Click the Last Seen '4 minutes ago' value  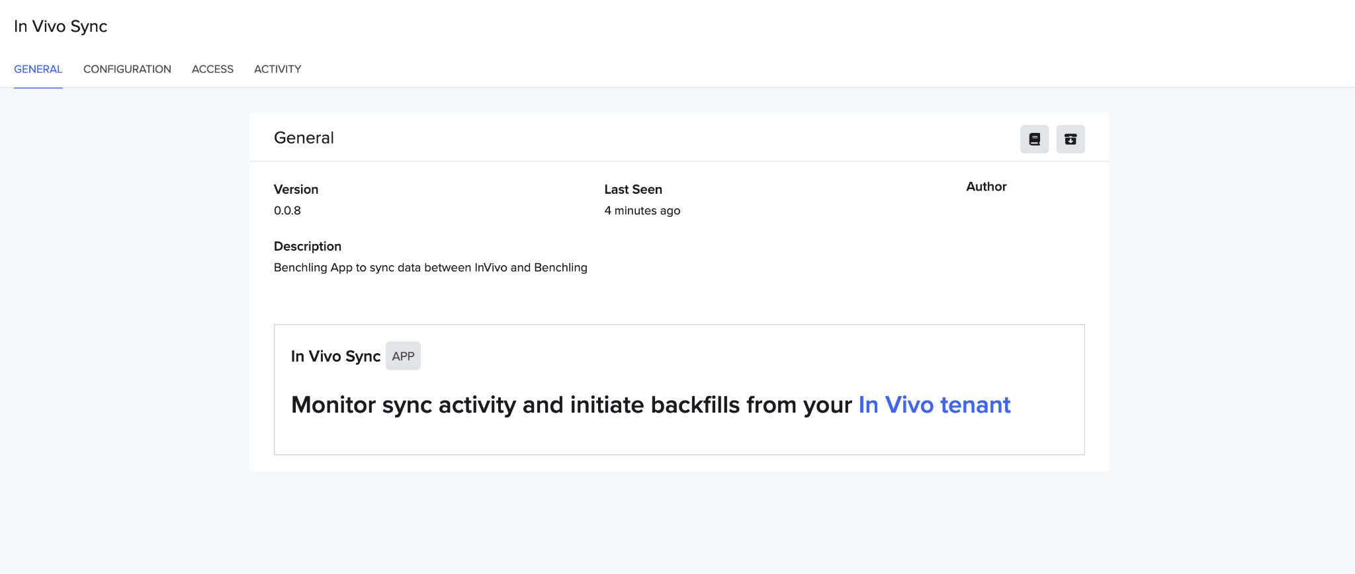642,210
